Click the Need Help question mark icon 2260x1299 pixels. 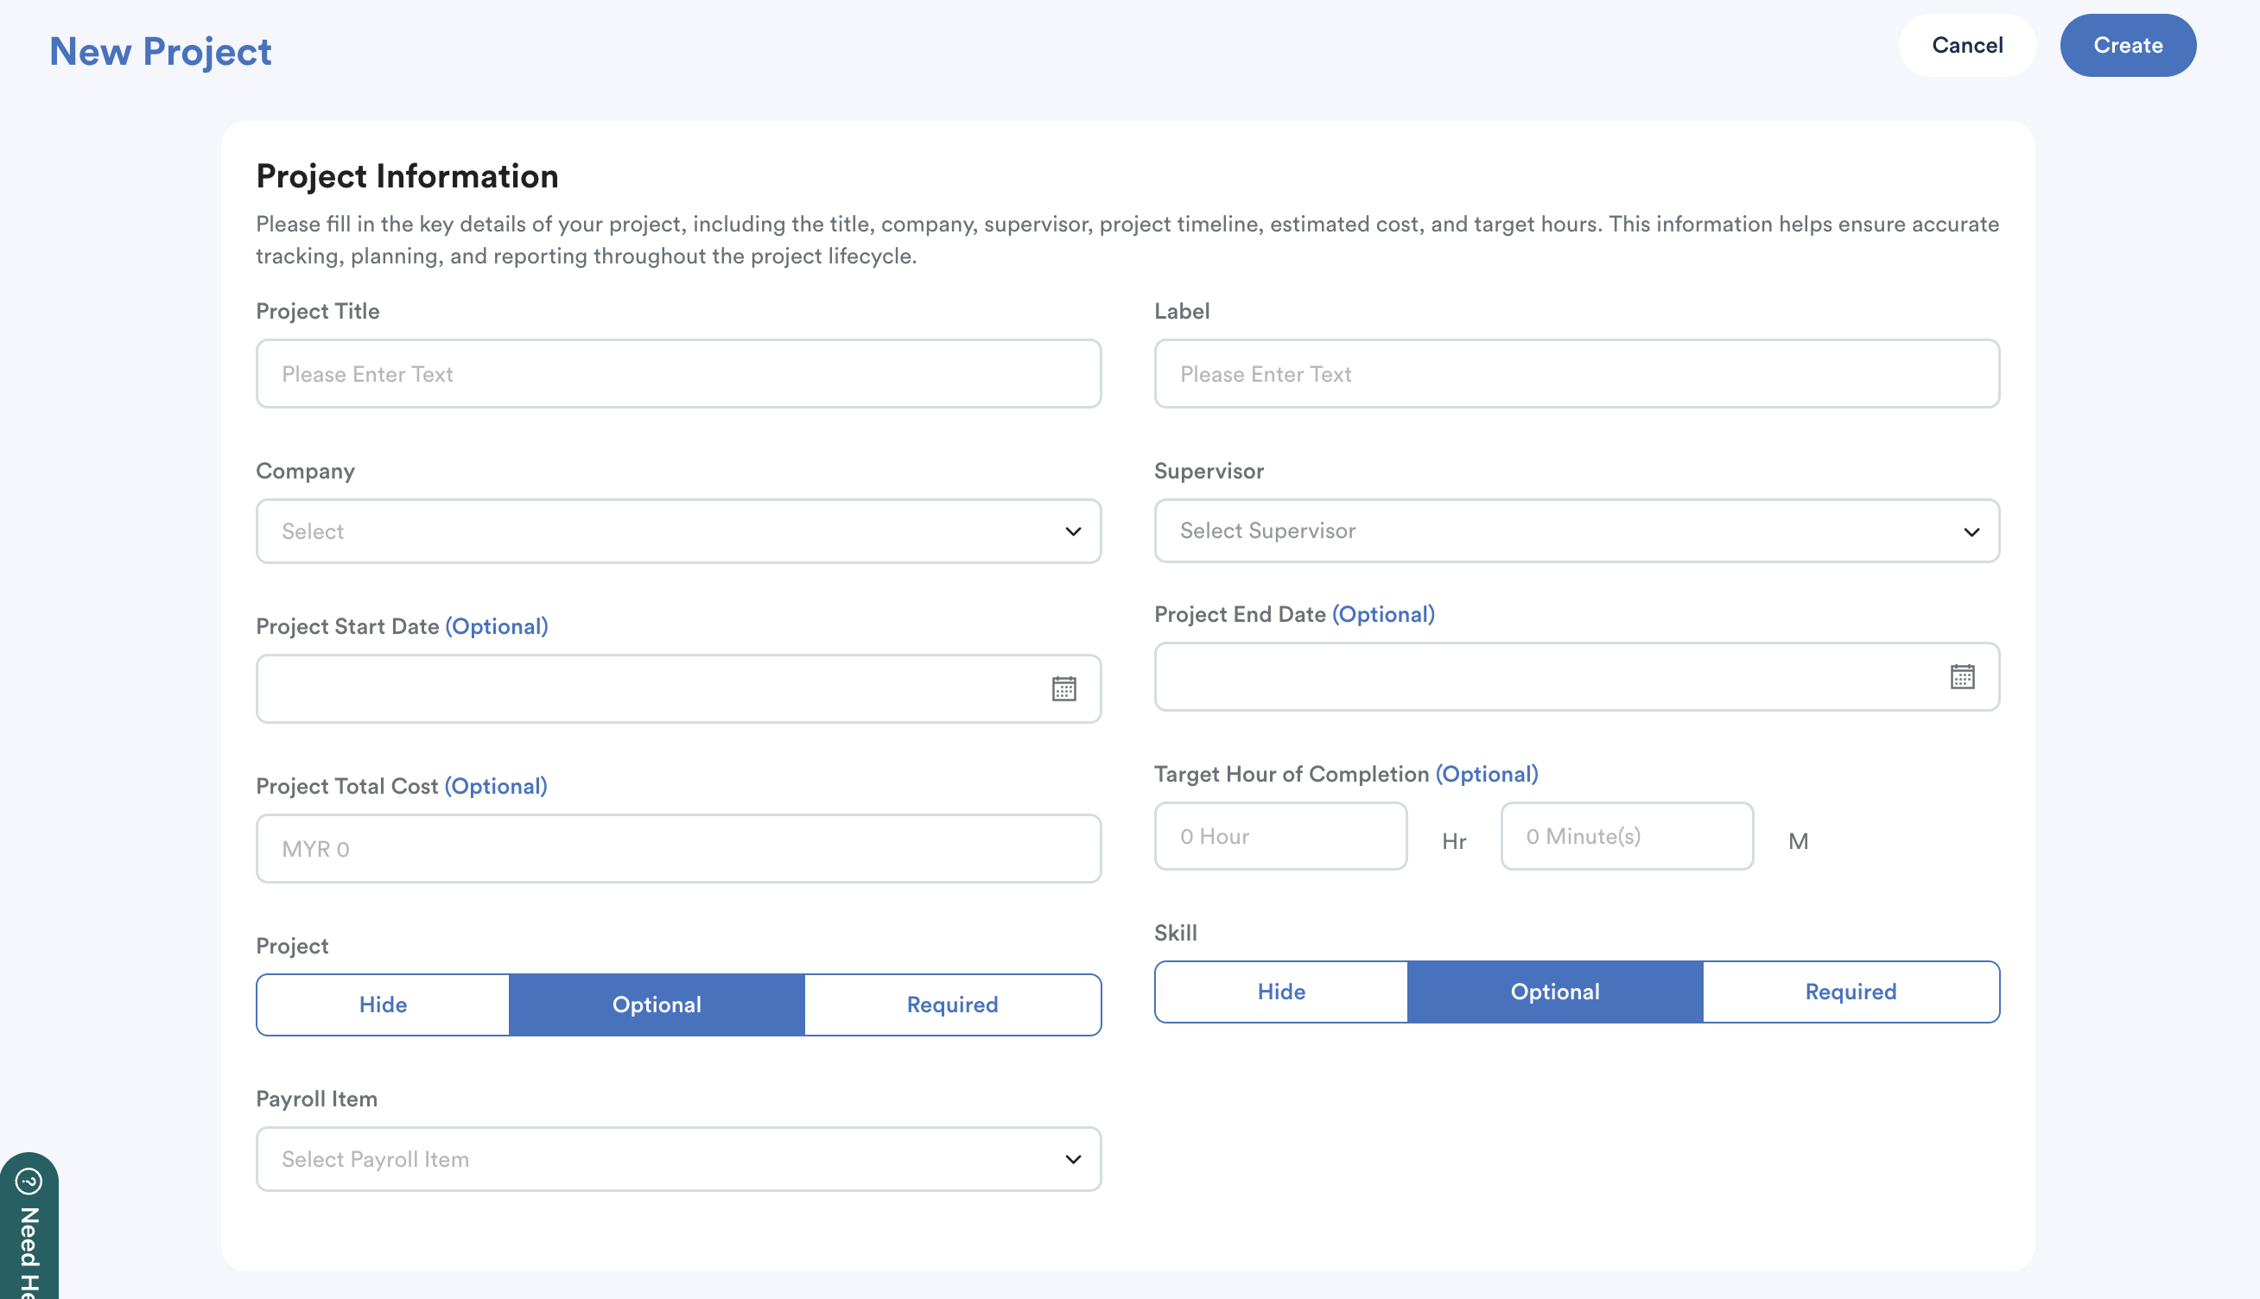29,1182
